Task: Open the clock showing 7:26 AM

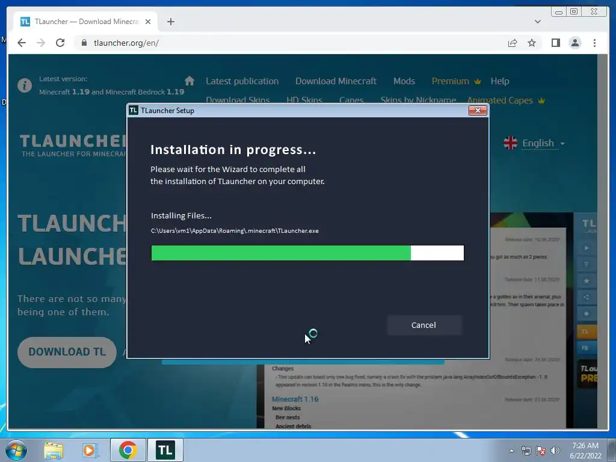Action: [585, 451]
